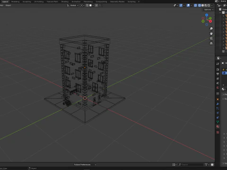
Task: Click the gear settings icon at bottom
Action: point(212,165)
